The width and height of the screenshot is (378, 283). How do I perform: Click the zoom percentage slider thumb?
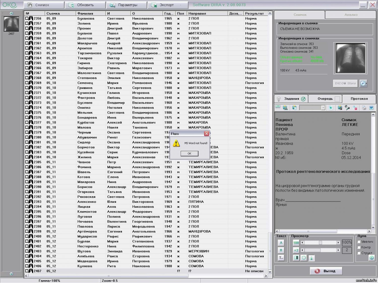320,242
